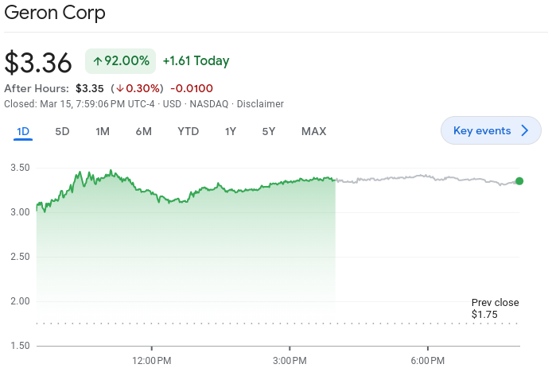Show the 6M price chart
The image size is (548, 372).
(143, 131)
